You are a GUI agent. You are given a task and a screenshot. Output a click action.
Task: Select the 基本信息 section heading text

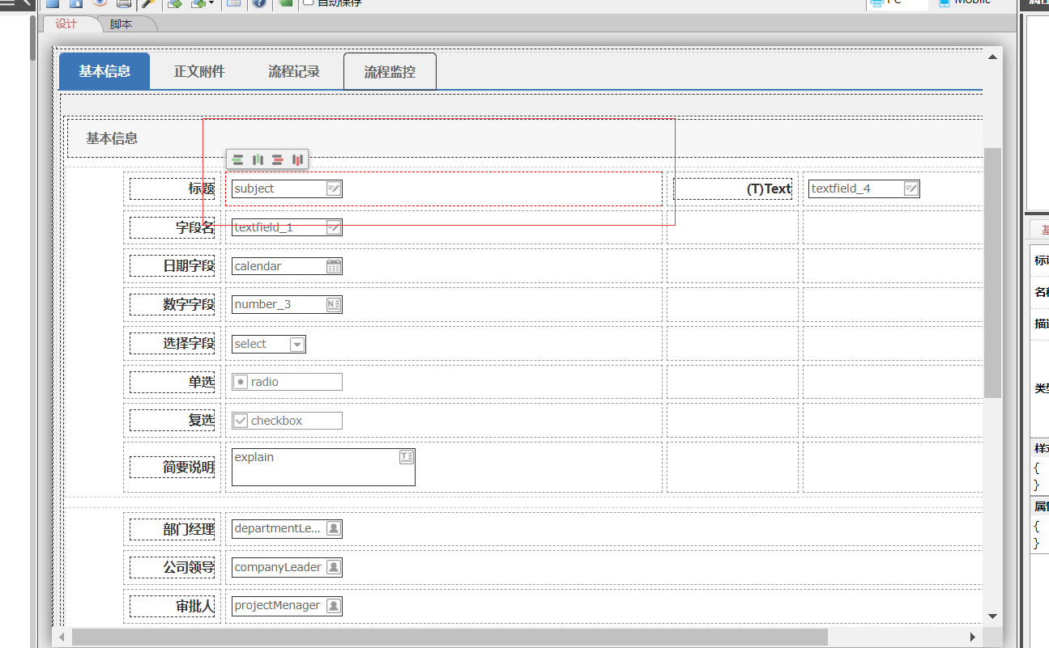tap(112, 138)
